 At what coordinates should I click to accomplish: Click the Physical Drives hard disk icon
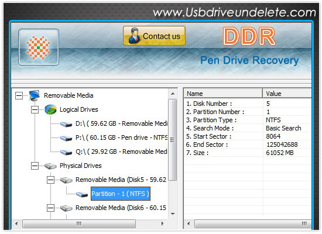pyautogui.click(x=50, y=166)
